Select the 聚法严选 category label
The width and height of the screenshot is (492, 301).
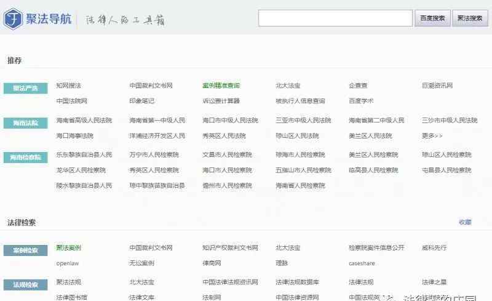click(x=25, y=88)
